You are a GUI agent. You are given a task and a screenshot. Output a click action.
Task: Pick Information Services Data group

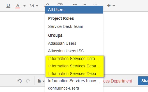pos(74,59)
